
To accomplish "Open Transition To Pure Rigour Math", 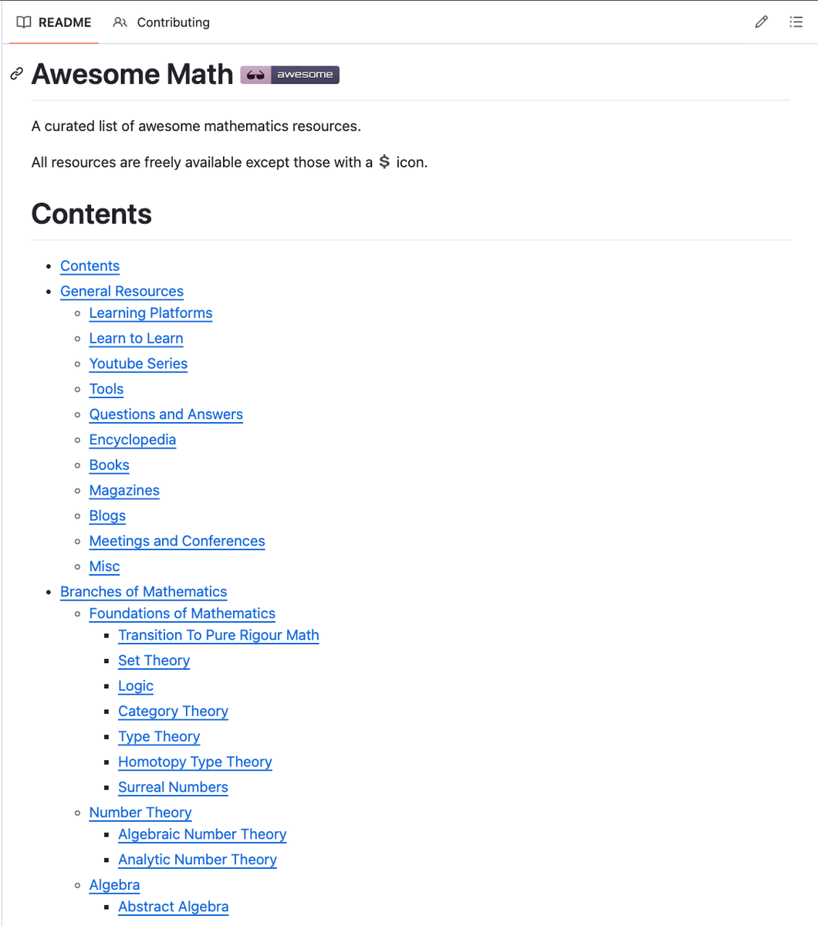I will pos(218,635).
